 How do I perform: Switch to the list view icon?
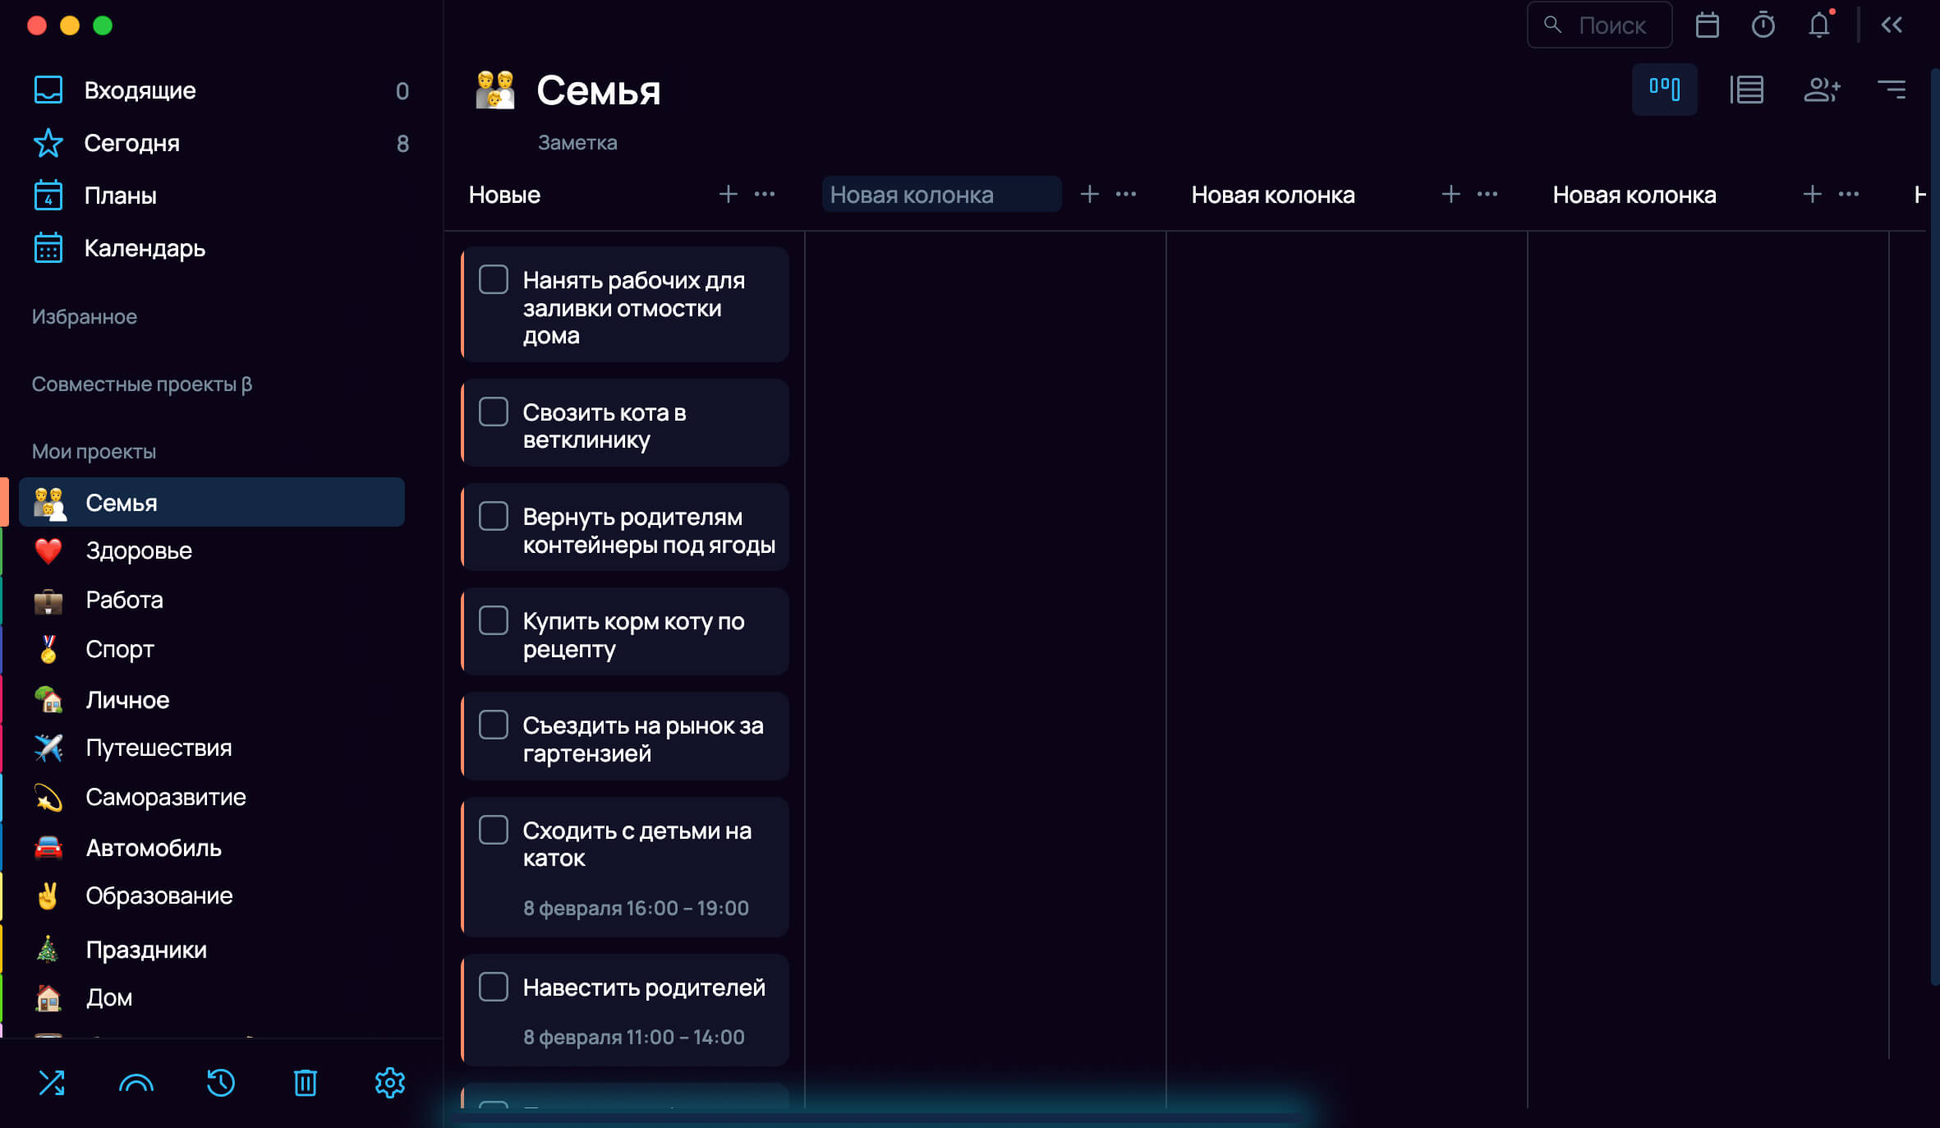pyautogui.click(x=1747, y=90)
